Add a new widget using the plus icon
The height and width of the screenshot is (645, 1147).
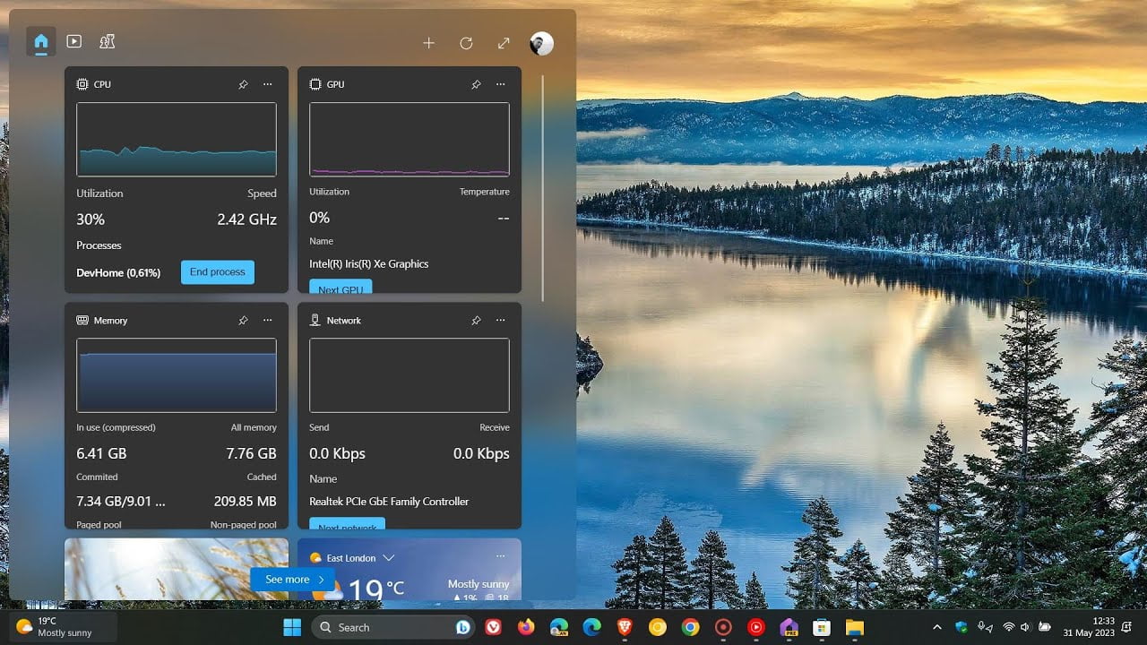pos(429,42)
